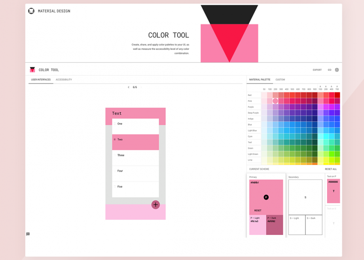The image size is (364, 260).
Task: Click the 6/6 page counter
Action: pos(135,87)
